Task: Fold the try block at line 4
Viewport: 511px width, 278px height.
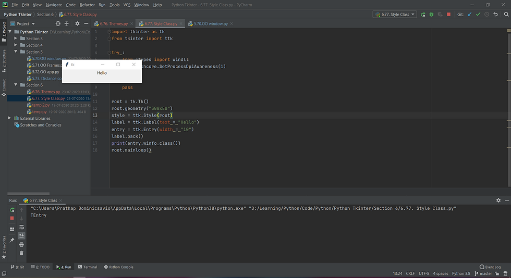Action: 109,53
